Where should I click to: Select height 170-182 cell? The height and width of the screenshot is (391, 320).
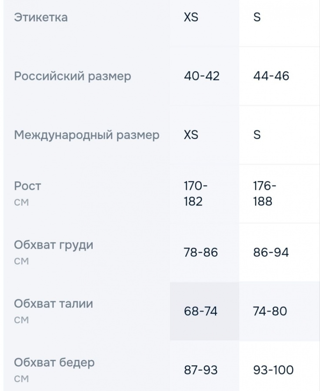[x=196, y=194]
